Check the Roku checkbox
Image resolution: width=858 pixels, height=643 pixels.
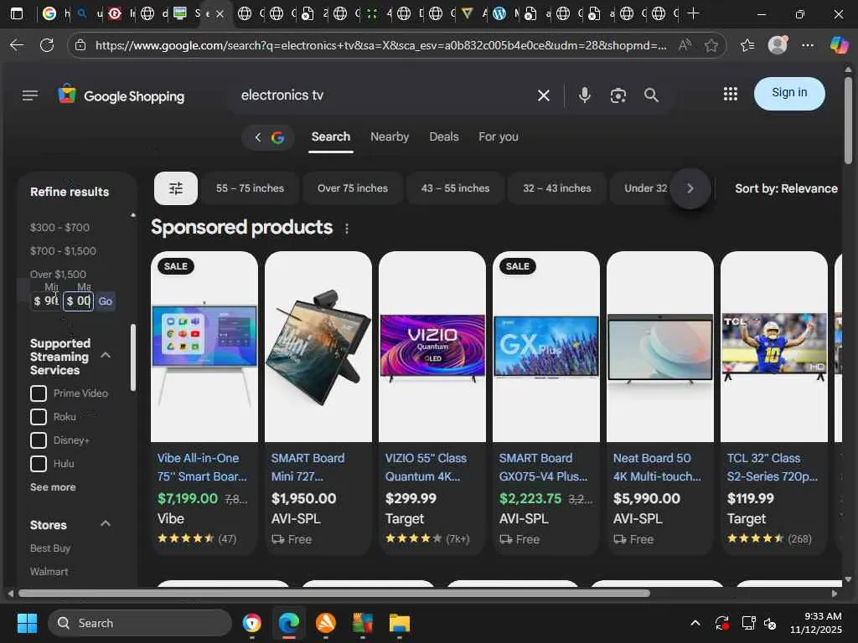coord(39,417)
